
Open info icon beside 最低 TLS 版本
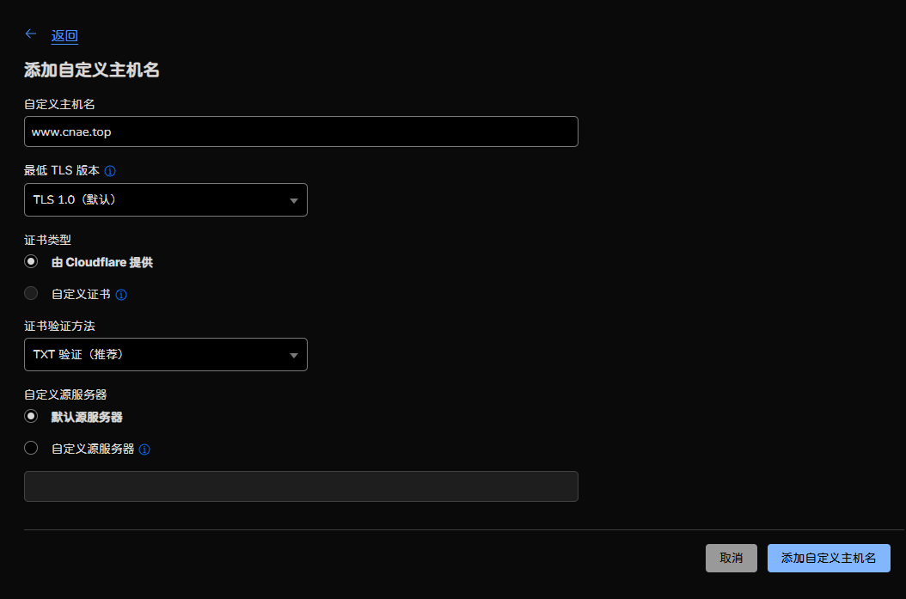click(x=110, y=171)
